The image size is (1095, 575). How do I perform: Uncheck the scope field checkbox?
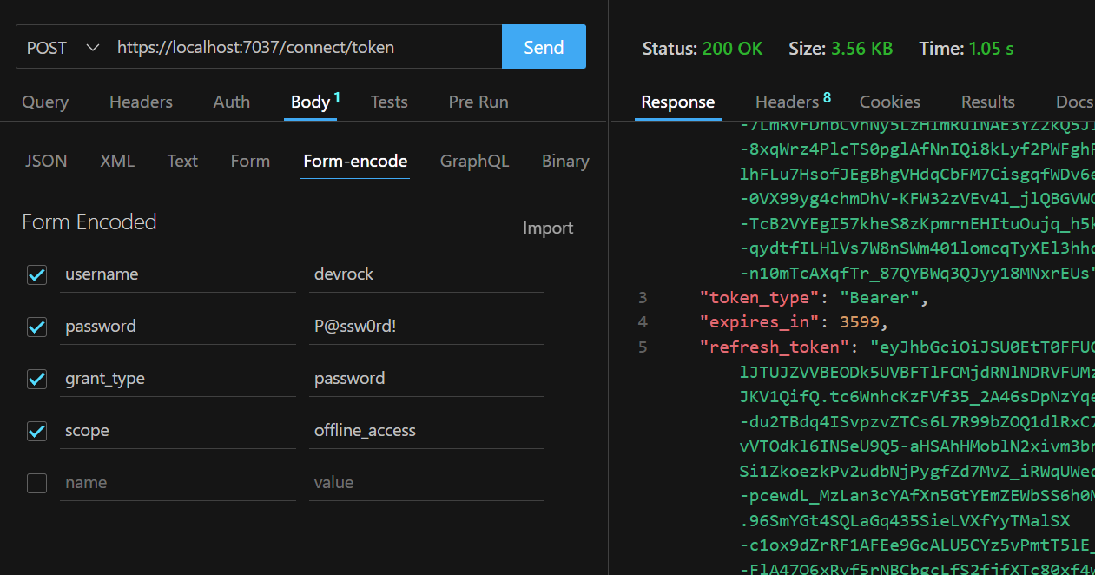(36, 431)
